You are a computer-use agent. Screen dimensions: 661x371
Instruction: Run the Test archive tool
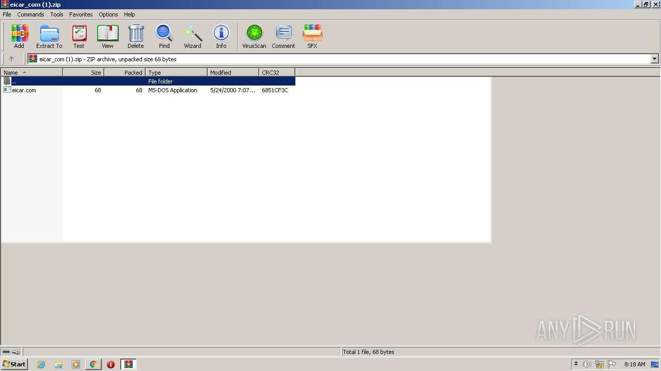pos(79,37)
